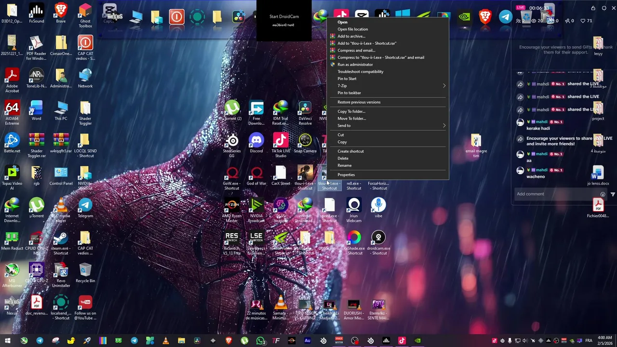Select the Telegram desktop icon
Screen dimensions: 617x347
(x=85, y=207)
